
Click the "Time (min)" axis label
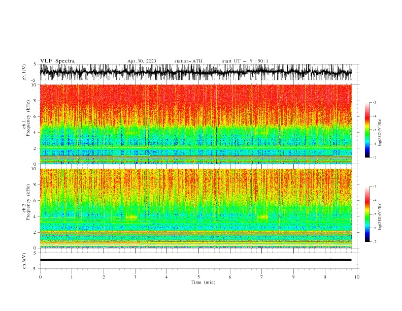203,282
